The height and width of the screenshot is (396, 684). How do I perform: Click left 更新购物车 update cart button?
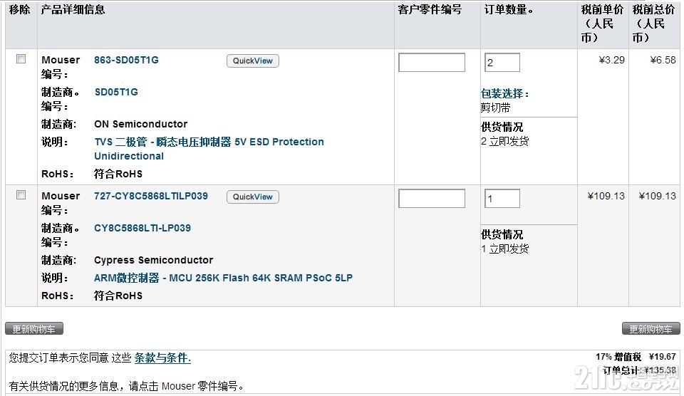34,329
